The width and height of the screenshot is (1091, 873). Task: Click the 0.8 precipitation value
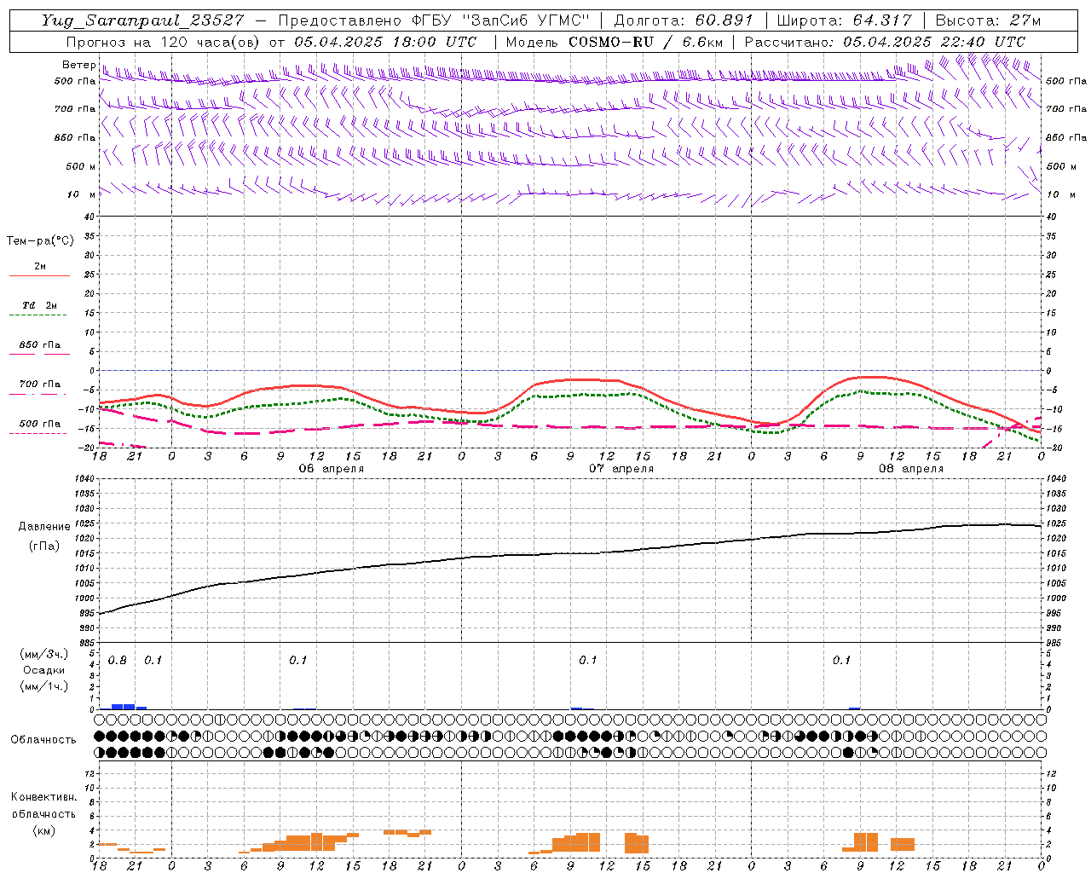(x=118, y=661)
